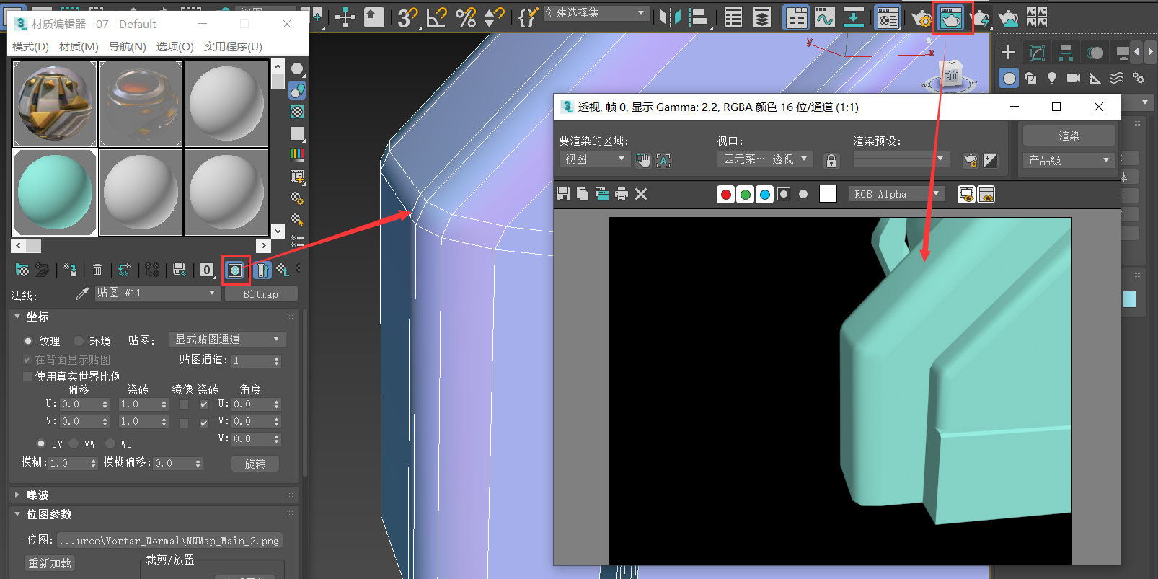The width and height of the screenshot is (1158, 579).
Task: Select the teal material sample sphere
Action: pos(55,193)
